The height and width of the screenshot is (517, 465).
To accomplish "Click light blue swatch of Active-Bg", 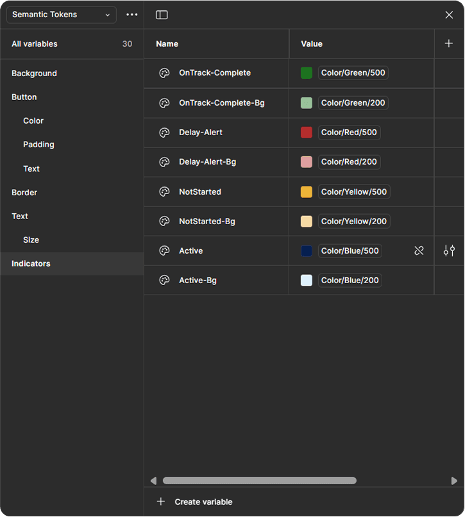I will pos(307,280).
